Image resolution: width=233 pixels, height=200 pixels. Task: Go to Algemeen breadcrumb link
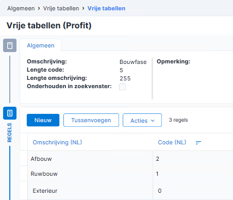coord(21,8)
